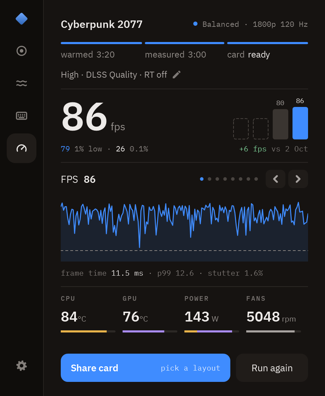Click the stutter 1.6% readout

point(235,273)
